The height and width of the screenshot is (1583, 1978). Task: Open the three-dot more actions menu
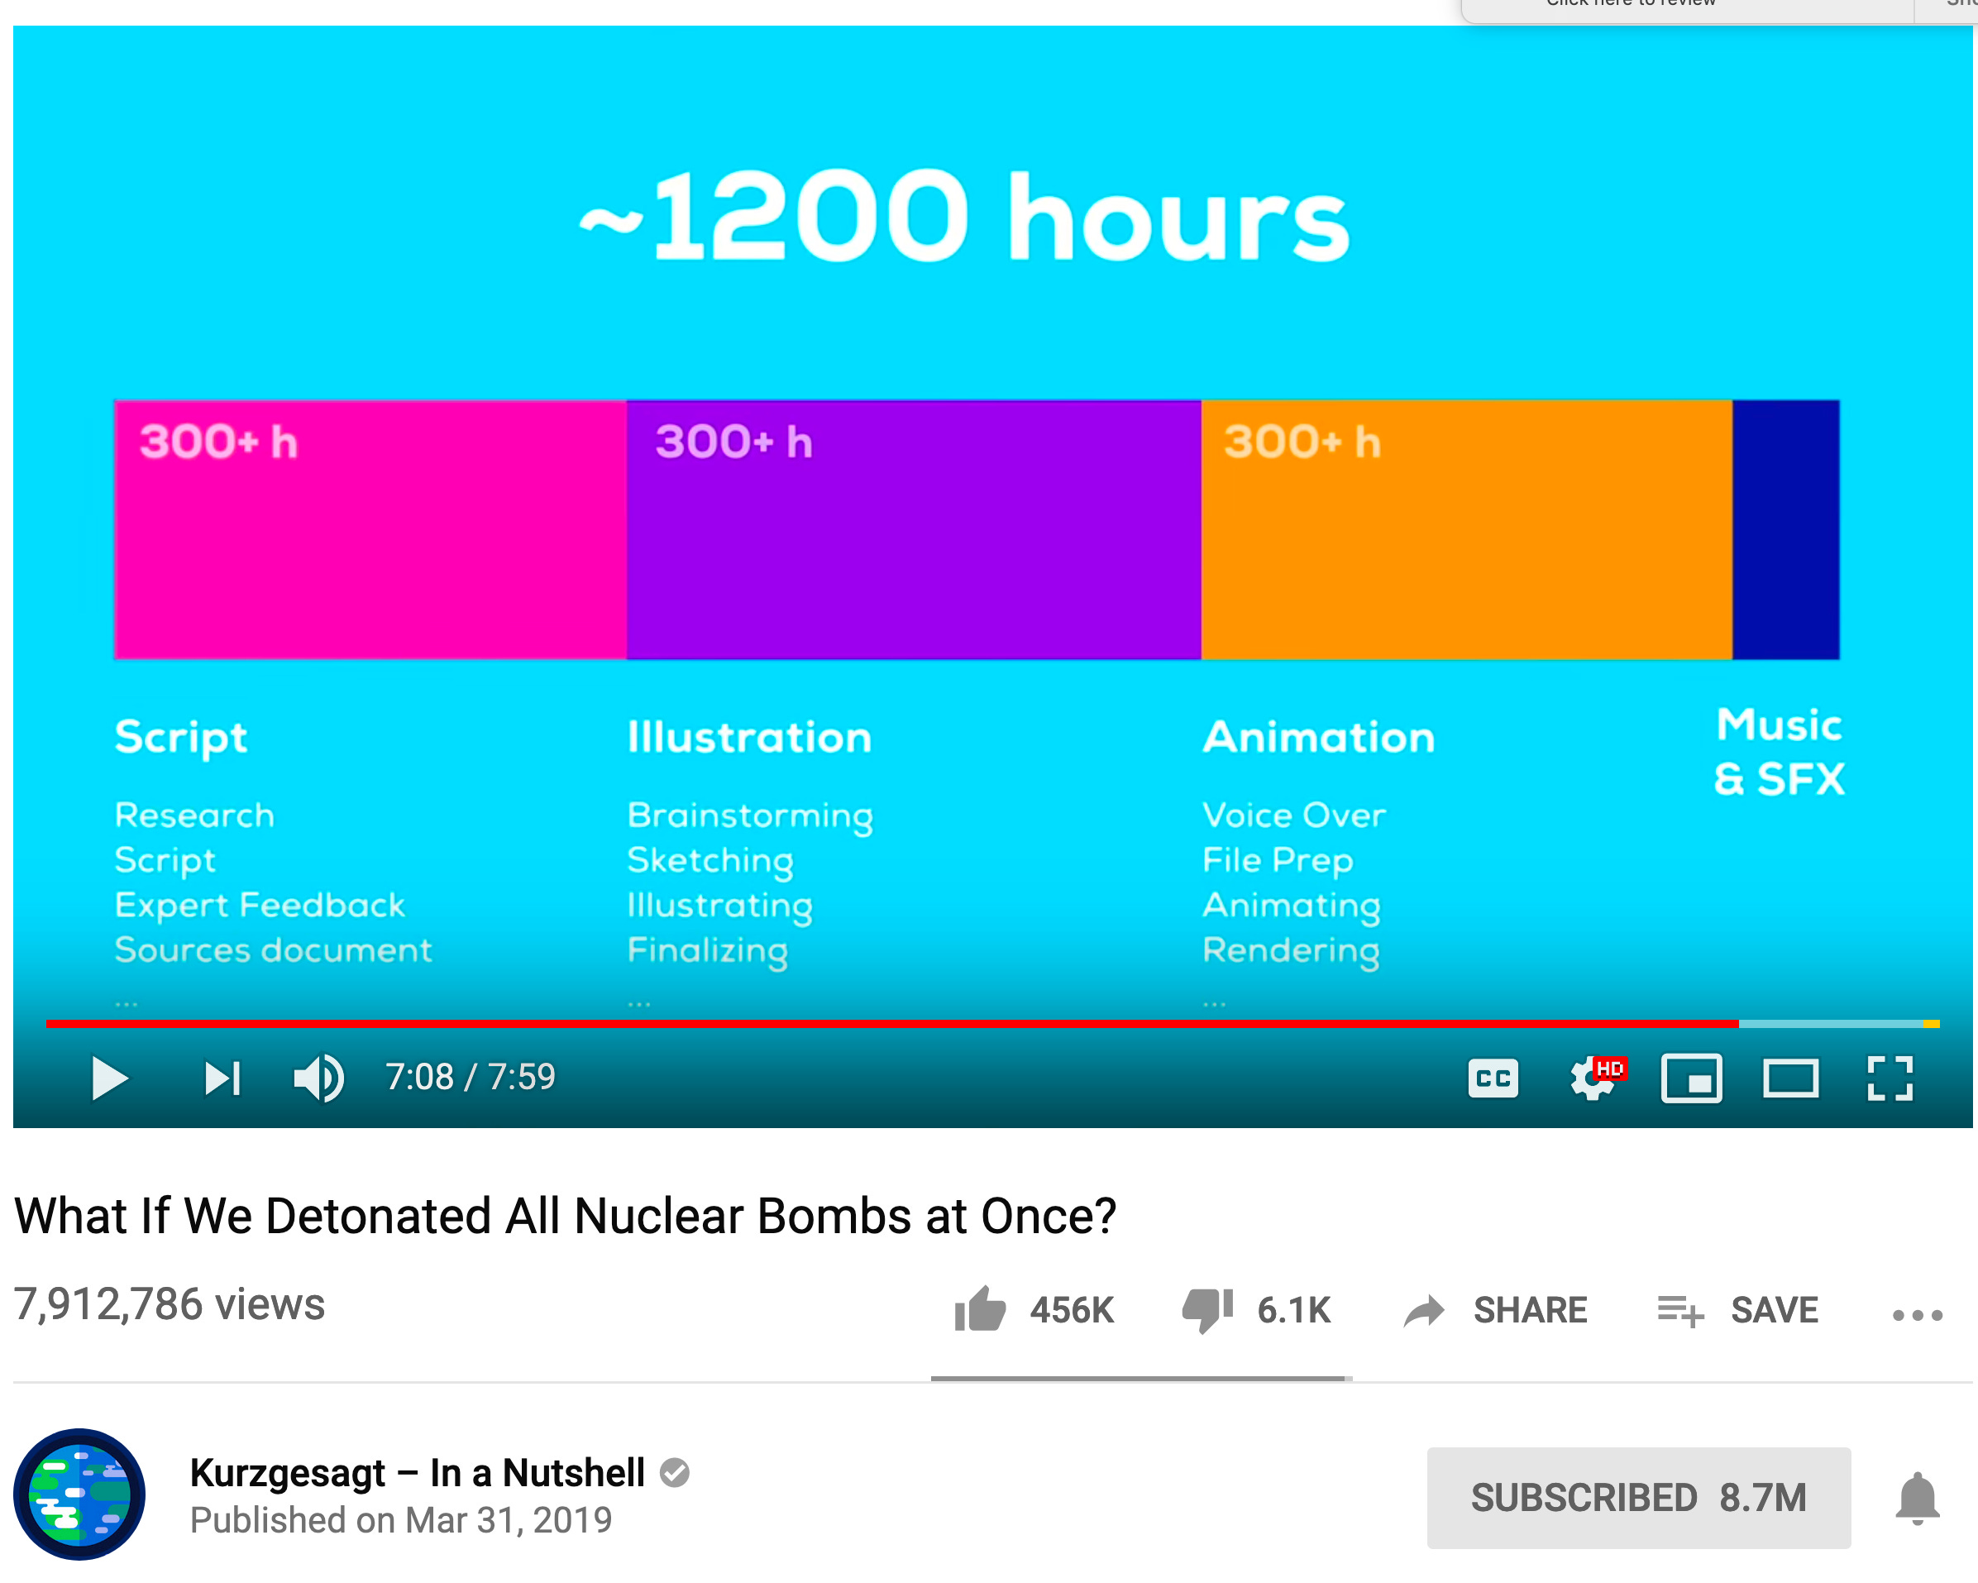[1917, 1315]
